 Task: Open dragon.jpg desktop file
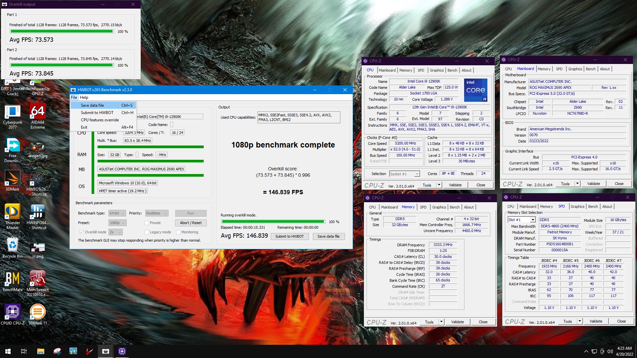pos(37,150)
